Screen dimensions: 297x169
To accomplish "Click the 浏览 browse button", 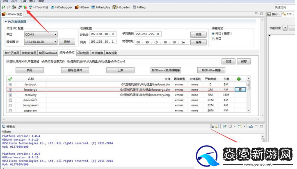I will pyautogui.click(x=228, y=62).
